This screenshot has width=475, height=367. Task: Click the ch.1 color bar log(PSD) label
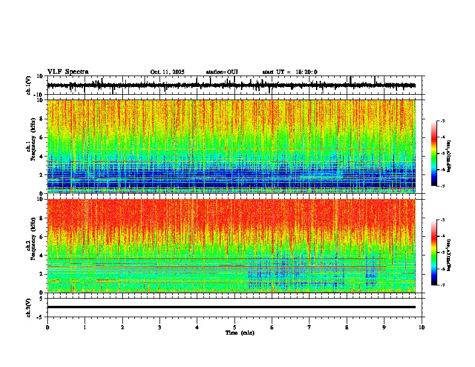449,157
